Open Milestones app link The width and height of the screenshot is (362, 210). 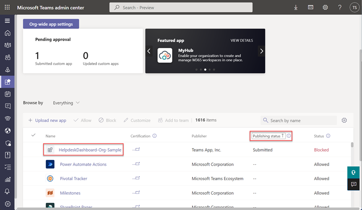(x=70, y=193)
